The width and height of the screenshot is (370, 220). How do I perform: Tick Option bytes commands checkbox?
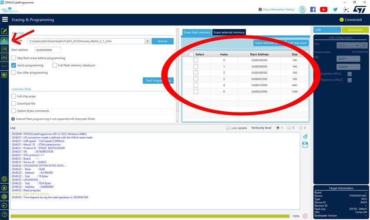point(13,111)
